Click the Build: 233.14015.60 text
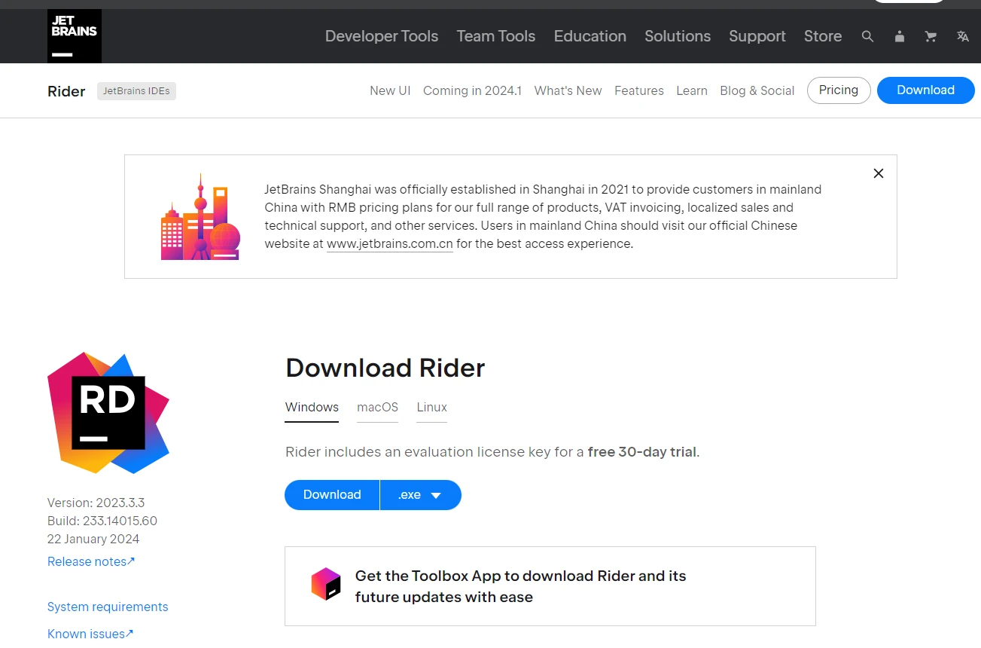981x648 pixels. (x=102, y=521)
